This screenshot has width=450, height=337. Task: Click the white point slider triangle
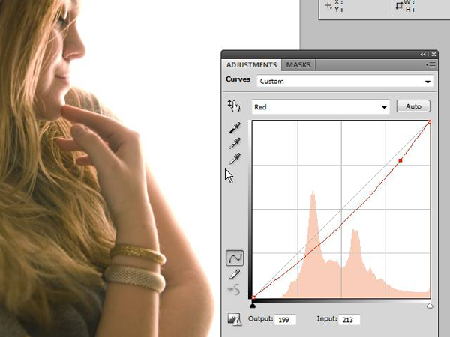[430, 306]
